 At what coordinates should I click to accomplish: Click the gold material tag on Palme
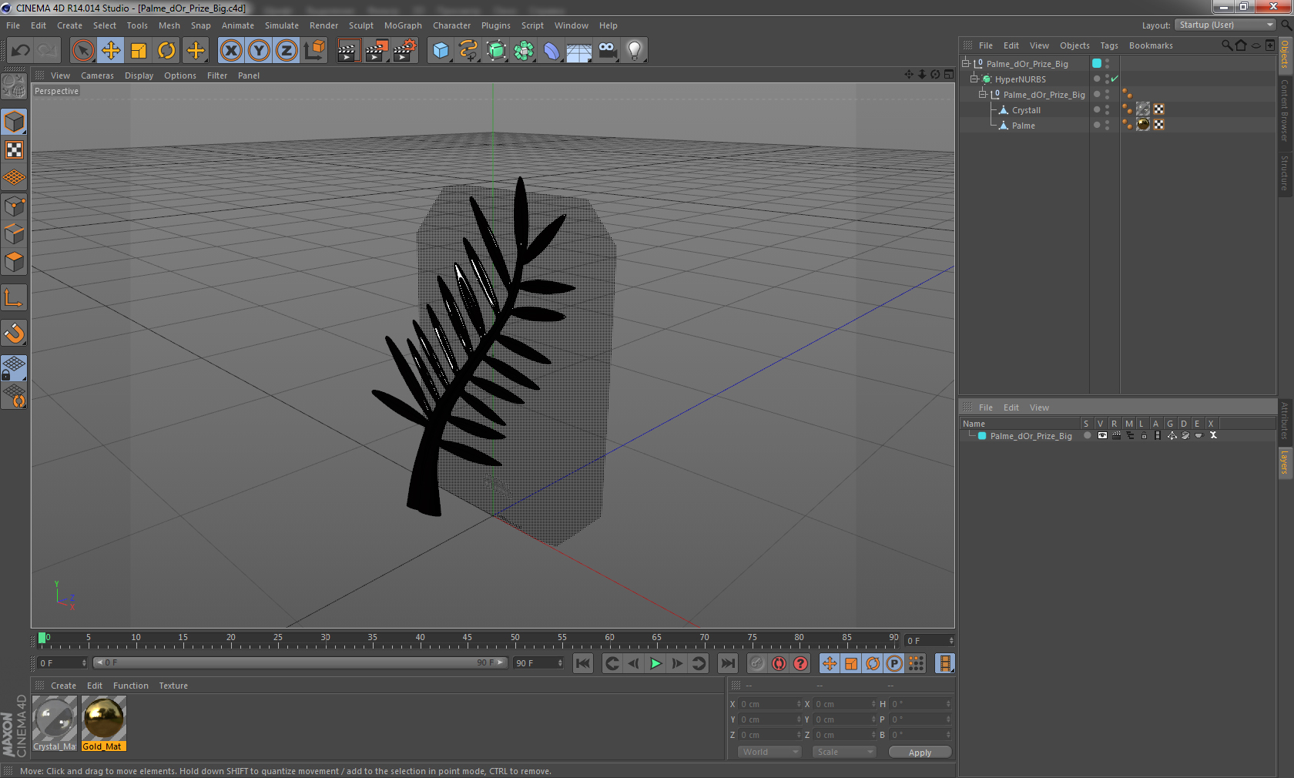(x=1143, y=124)
